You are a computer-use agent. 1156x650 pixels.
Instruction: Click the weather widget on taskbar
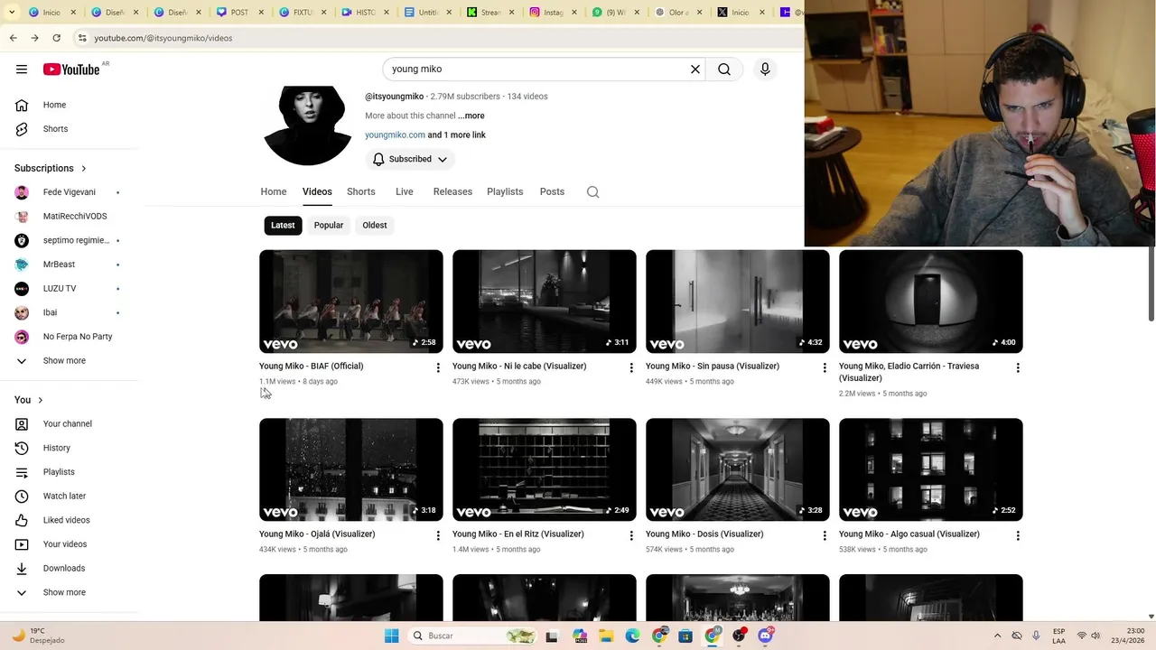click(38, 636)
